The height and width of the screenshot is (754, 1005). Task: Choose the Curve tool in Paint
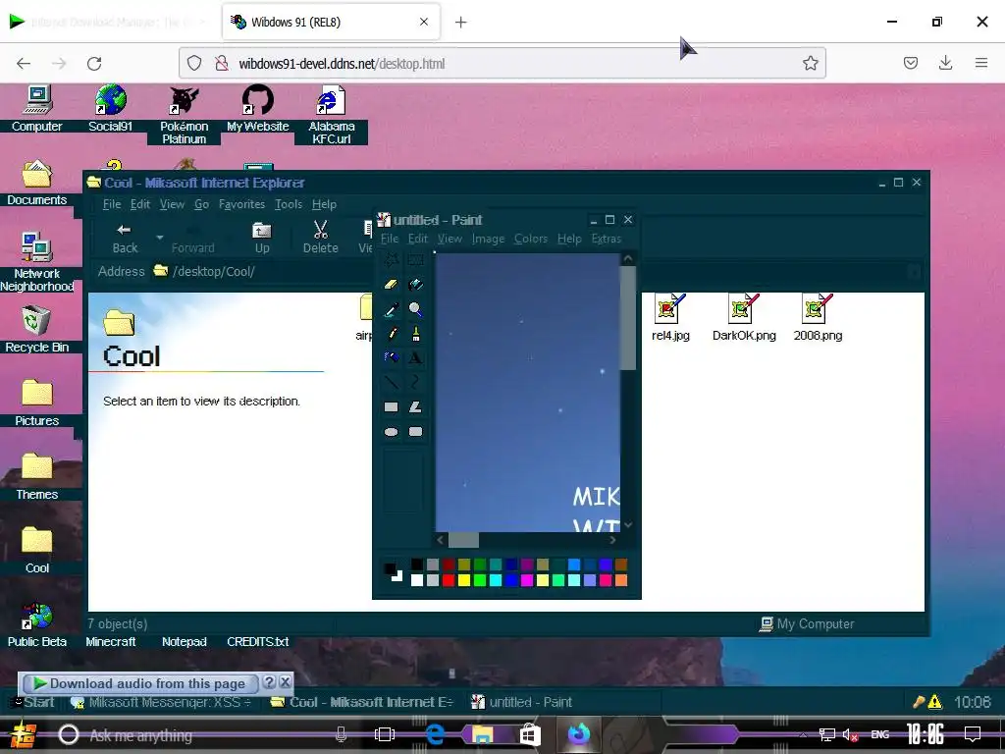[x=415, y=382]
